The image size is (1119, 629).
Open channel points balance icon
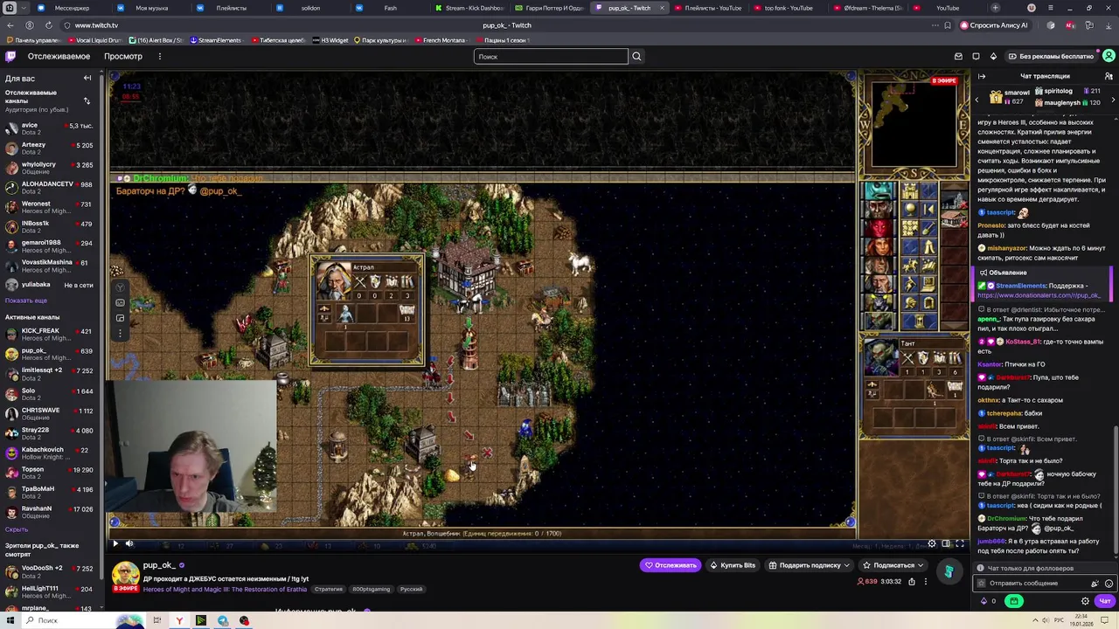[x=984, y=601]
